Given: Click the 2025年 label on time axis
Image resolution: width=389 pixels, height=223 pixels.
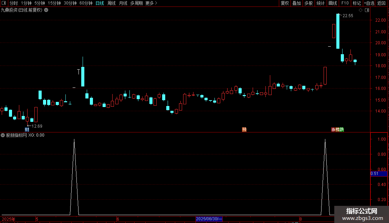Looking at the screenshot, I should (x=9, y=219).
